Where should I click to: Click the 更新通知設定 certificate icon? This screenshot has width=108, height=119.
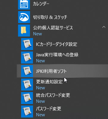point(27,85)
